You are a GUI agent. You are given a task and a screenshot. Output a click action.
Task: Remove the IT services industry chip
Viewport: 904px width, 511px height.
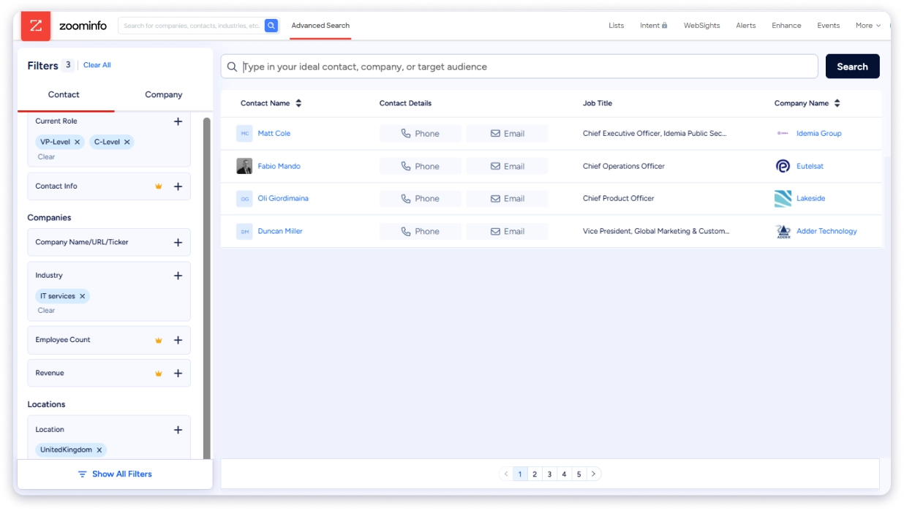83,296
